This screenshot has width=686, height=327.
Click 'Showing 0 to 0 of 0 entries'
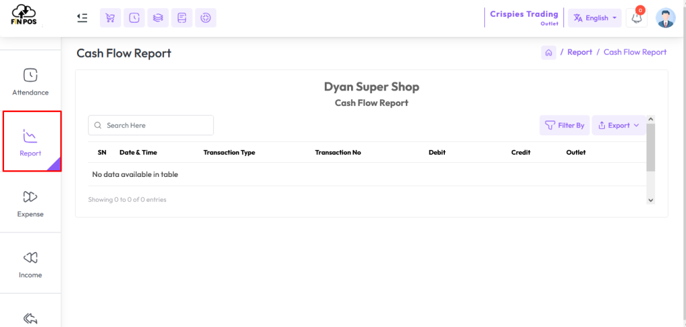127,200
